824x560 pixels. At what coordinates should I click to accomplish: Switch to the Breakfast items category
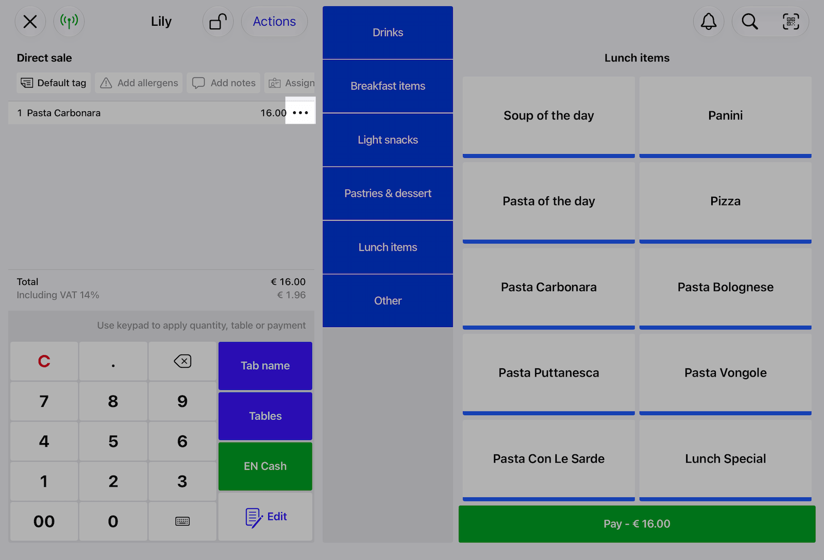[388, 86]
